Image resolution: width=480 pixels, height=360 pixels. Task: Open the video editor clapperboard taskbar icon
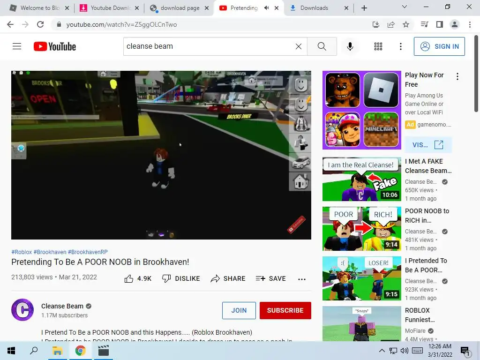coord(104,351)
